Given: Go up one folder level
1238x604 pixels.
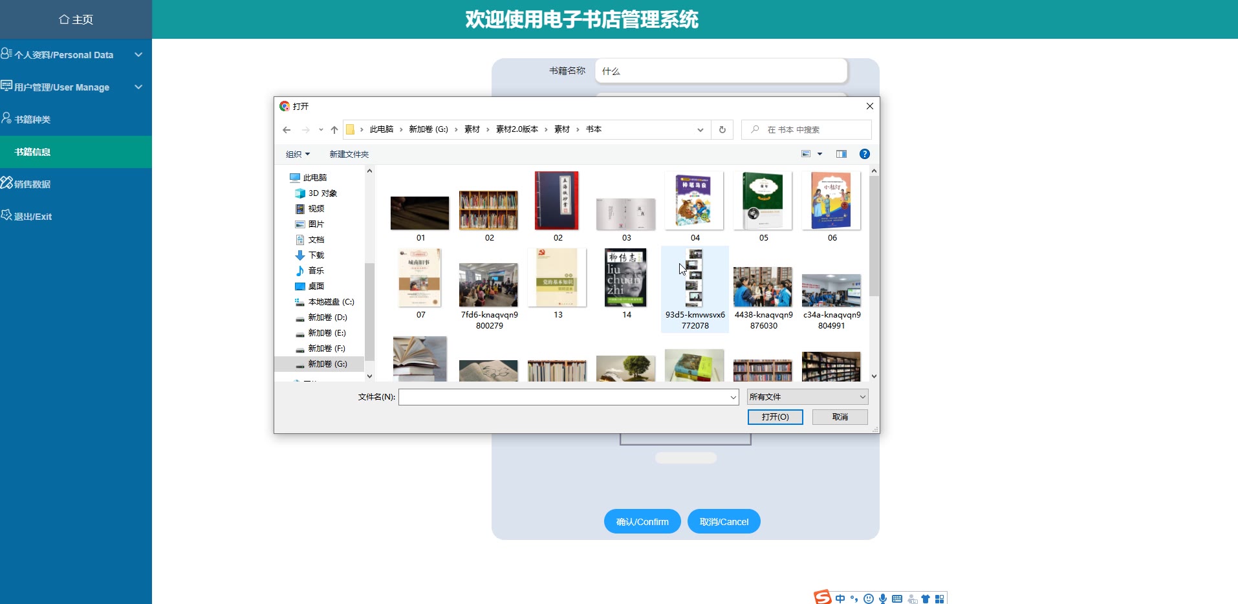Looking at the screenshot, I should [x=334, y=130].
